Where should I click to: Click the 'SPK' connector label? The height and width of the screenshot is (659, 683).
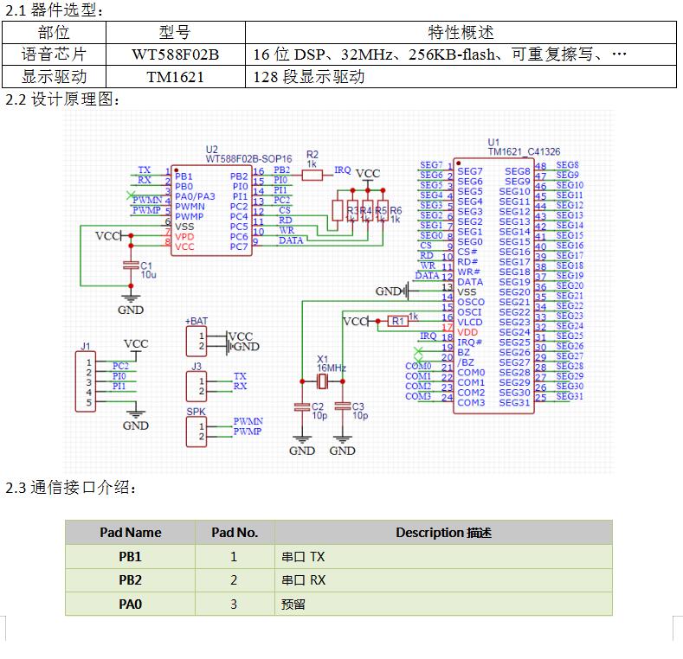pyautogui.click(x=196, y=412)
